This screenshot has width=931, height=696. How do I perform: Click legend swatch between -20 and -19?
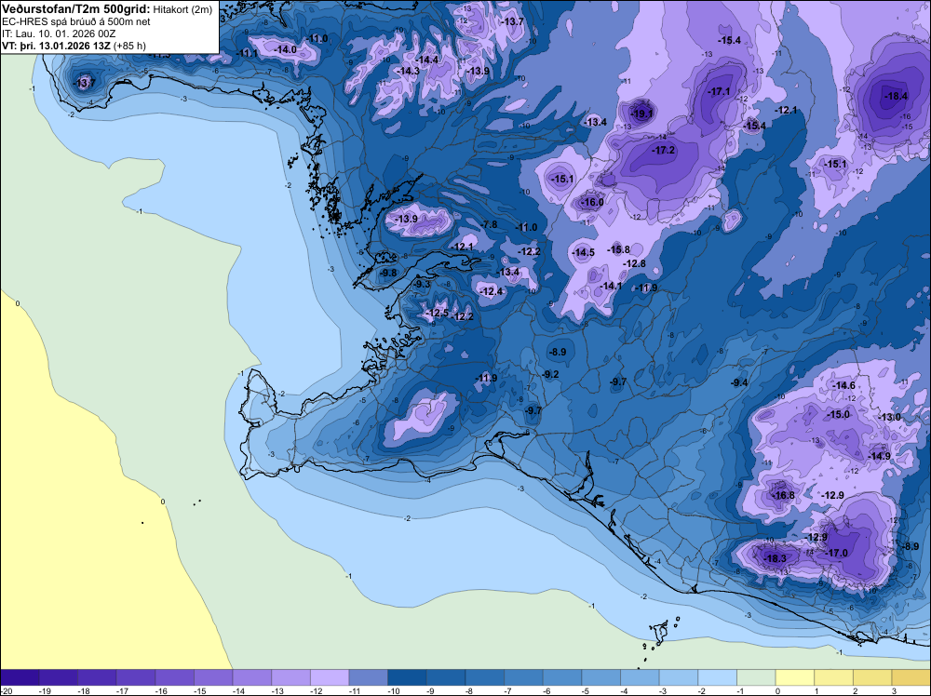(x=20, y=677)
